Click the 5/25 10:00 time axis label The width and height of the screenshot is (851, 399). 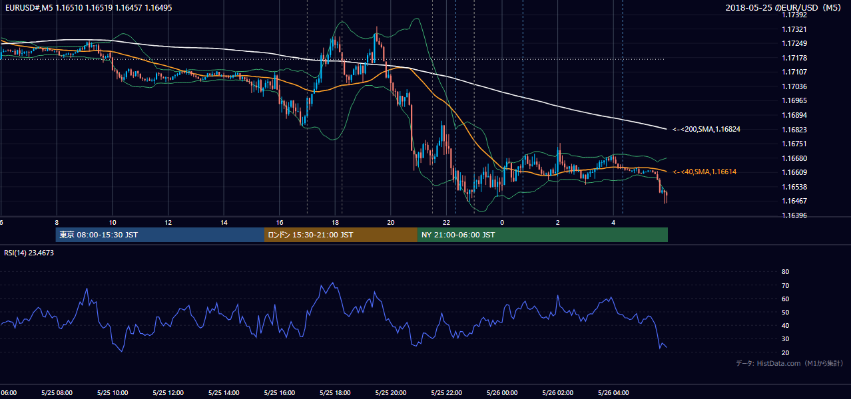click(112, 393)
